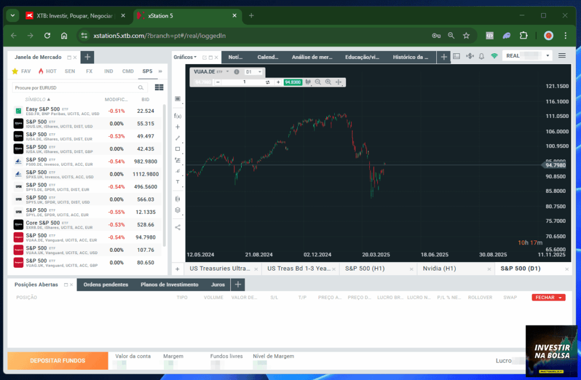This screenshot has height=380, width=581.
Task: Select the HOT market tab
Action: click(x=47, y=71)
